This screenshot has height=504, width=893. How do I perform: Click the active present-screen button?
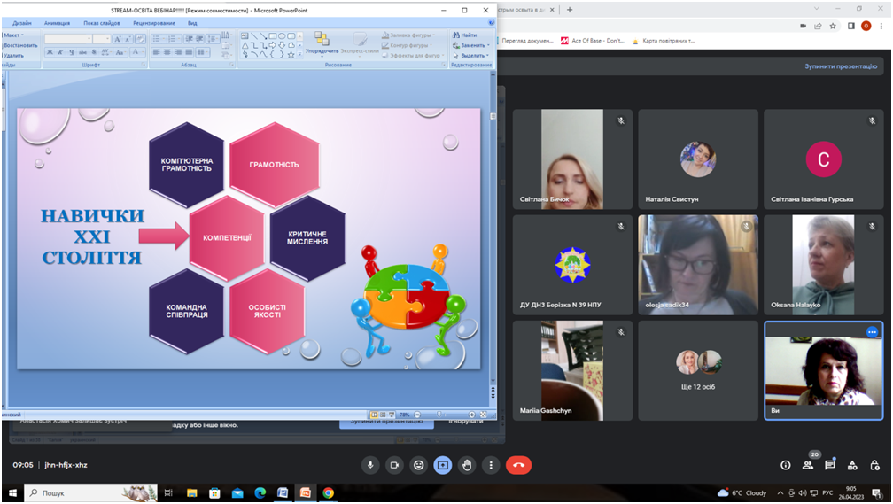point(443,465)
